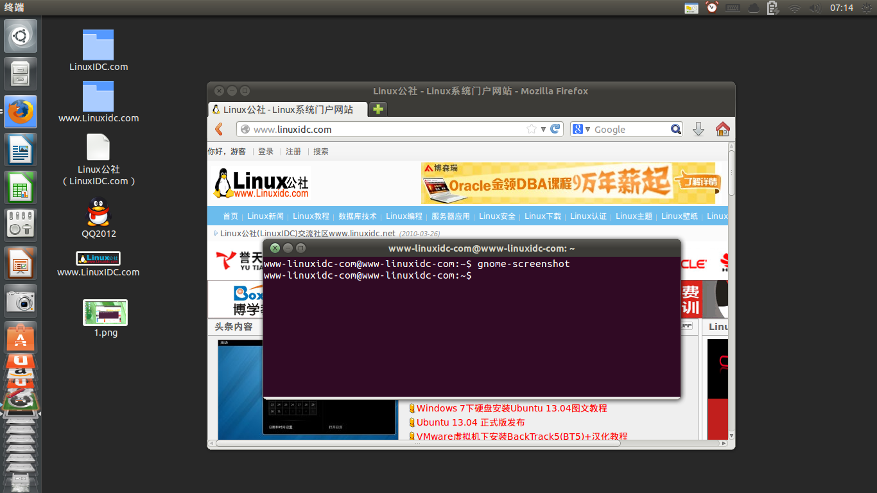Screen dimensions: 877x493
Task: Open the Firefox home page icon
Action: (x=722, y=129)
